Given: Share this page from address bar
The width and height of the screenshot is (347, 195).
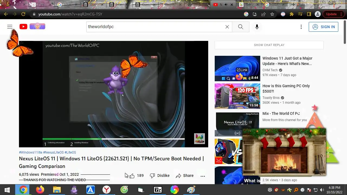Looking at the screenshot, I should click(264, 14).
